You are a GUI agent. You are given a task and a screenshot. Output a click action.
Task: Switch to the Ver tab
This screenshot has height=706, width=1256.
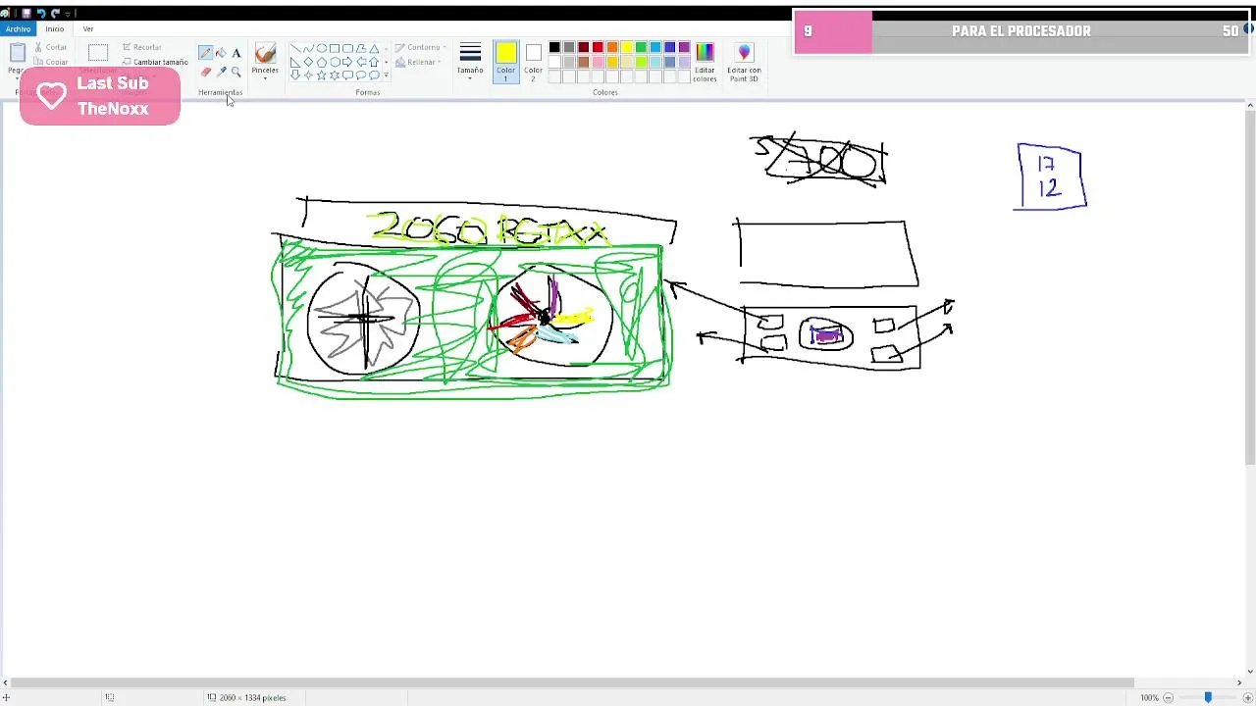pos(88,29)
